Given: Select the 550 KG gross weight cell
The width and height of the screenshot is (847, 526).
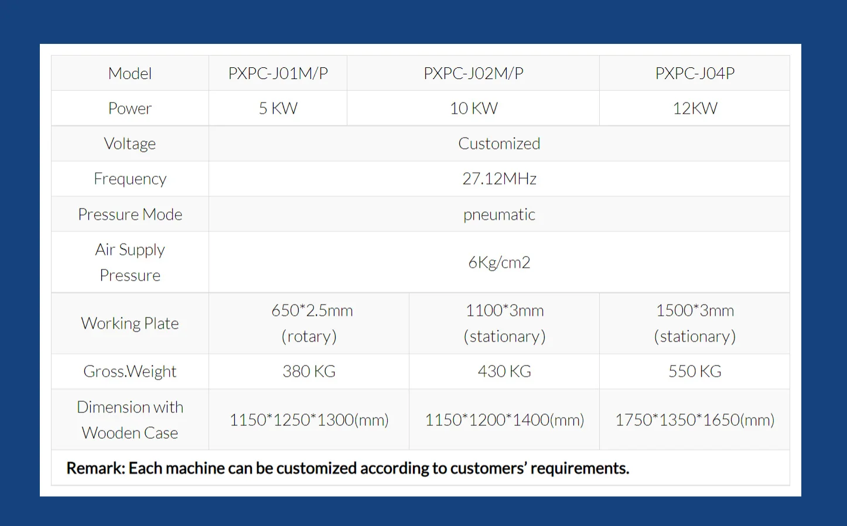Looking at the screenshot, I should (695, 371).
